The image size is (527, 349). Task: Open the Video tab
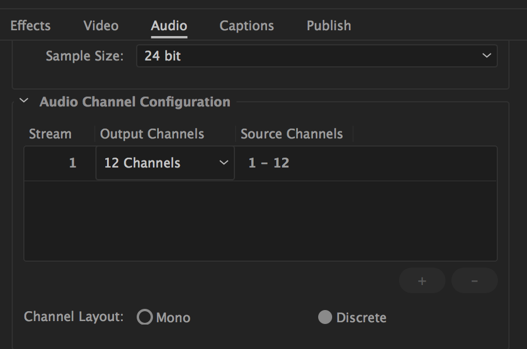(101, 26)
